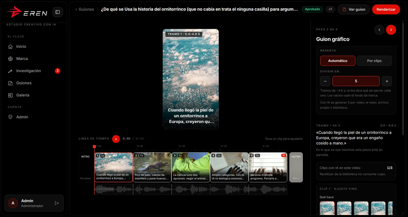Click the Investigación badge showing 2

58,71
